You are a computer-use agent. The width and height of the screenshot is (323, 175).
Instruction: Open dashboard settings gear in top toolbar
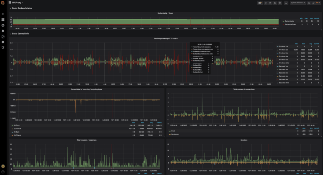[280, 3]
